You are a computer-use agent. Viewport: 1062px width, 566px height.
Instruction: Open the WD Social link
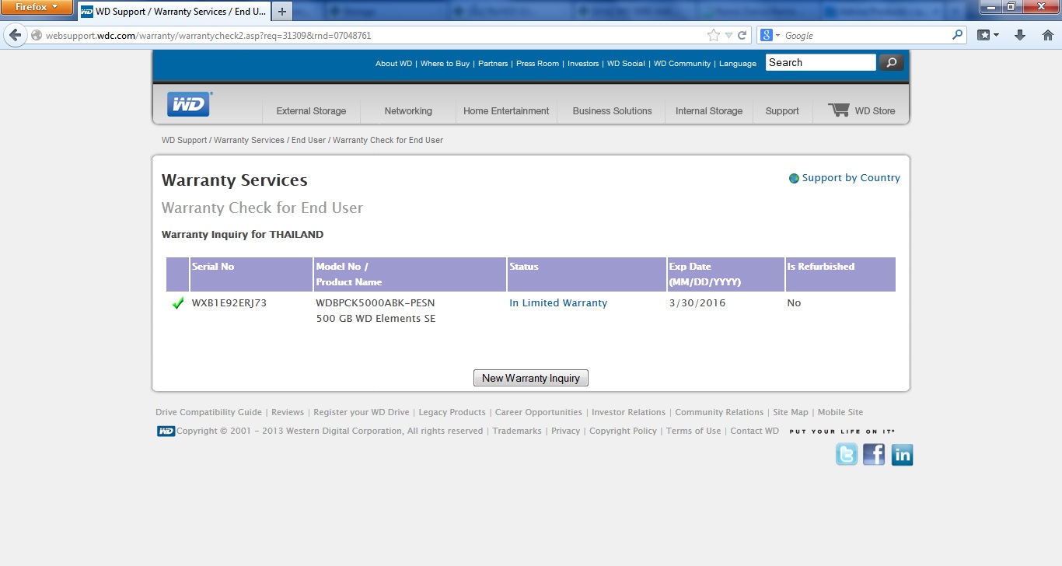[x=626, y=64]
